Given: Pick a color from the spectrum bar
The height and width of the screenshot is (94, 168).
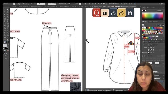Looking at the screenshot, I should tap(153, 16).
